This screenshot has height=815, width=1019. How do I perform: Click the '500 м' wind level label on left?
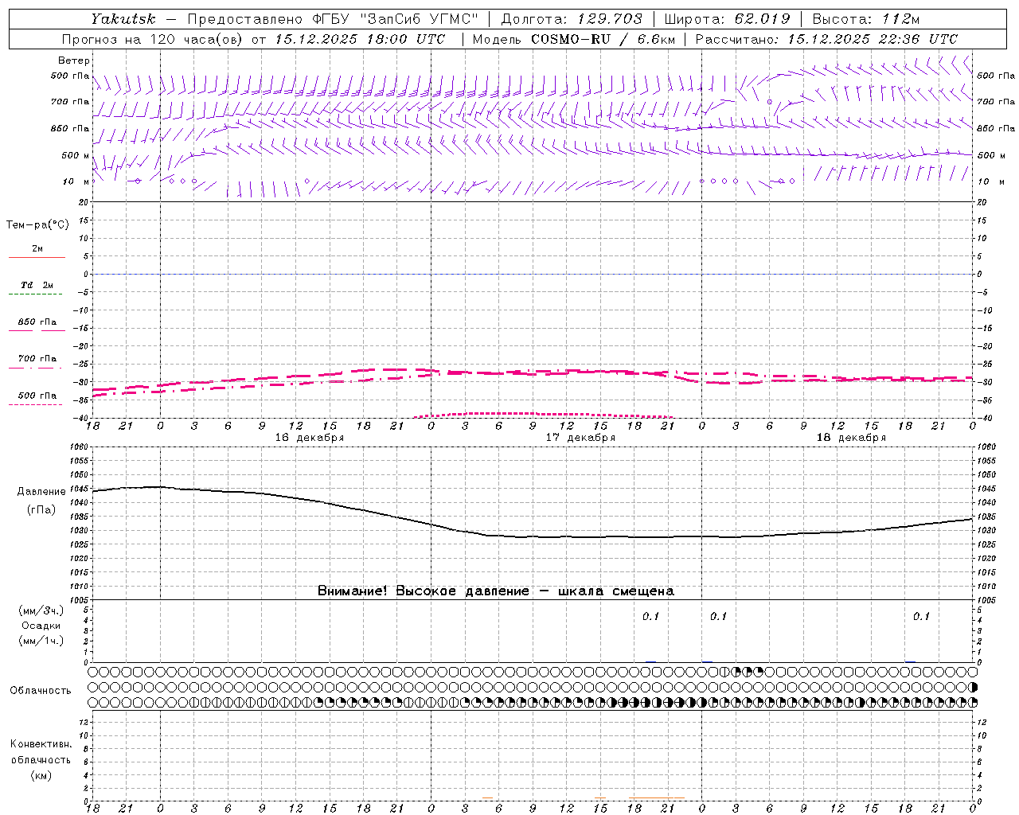click(x=76, y=155)
